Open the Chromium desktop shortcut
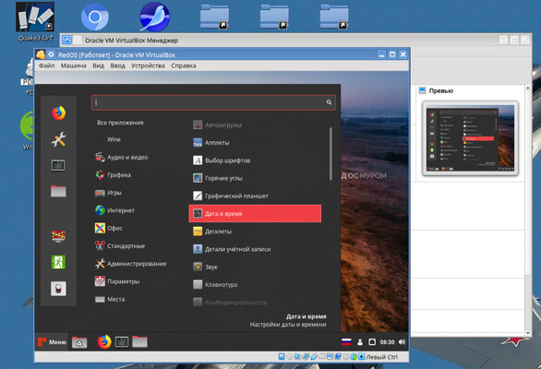The height and width of the screenshot is (369, 541). 94,17
